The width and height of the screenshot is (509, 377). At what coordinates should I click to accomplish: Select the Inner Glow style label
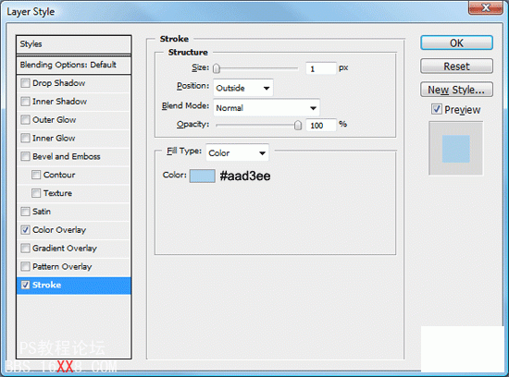[x=54, y=138]
